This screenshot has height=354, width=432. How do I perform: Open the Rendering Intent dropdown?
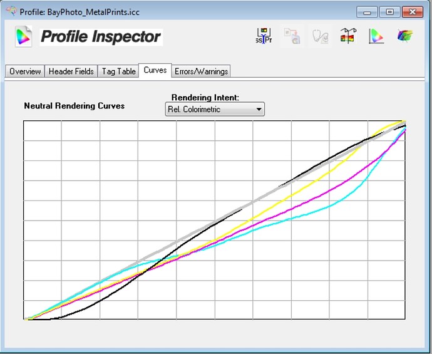(215, 110)
